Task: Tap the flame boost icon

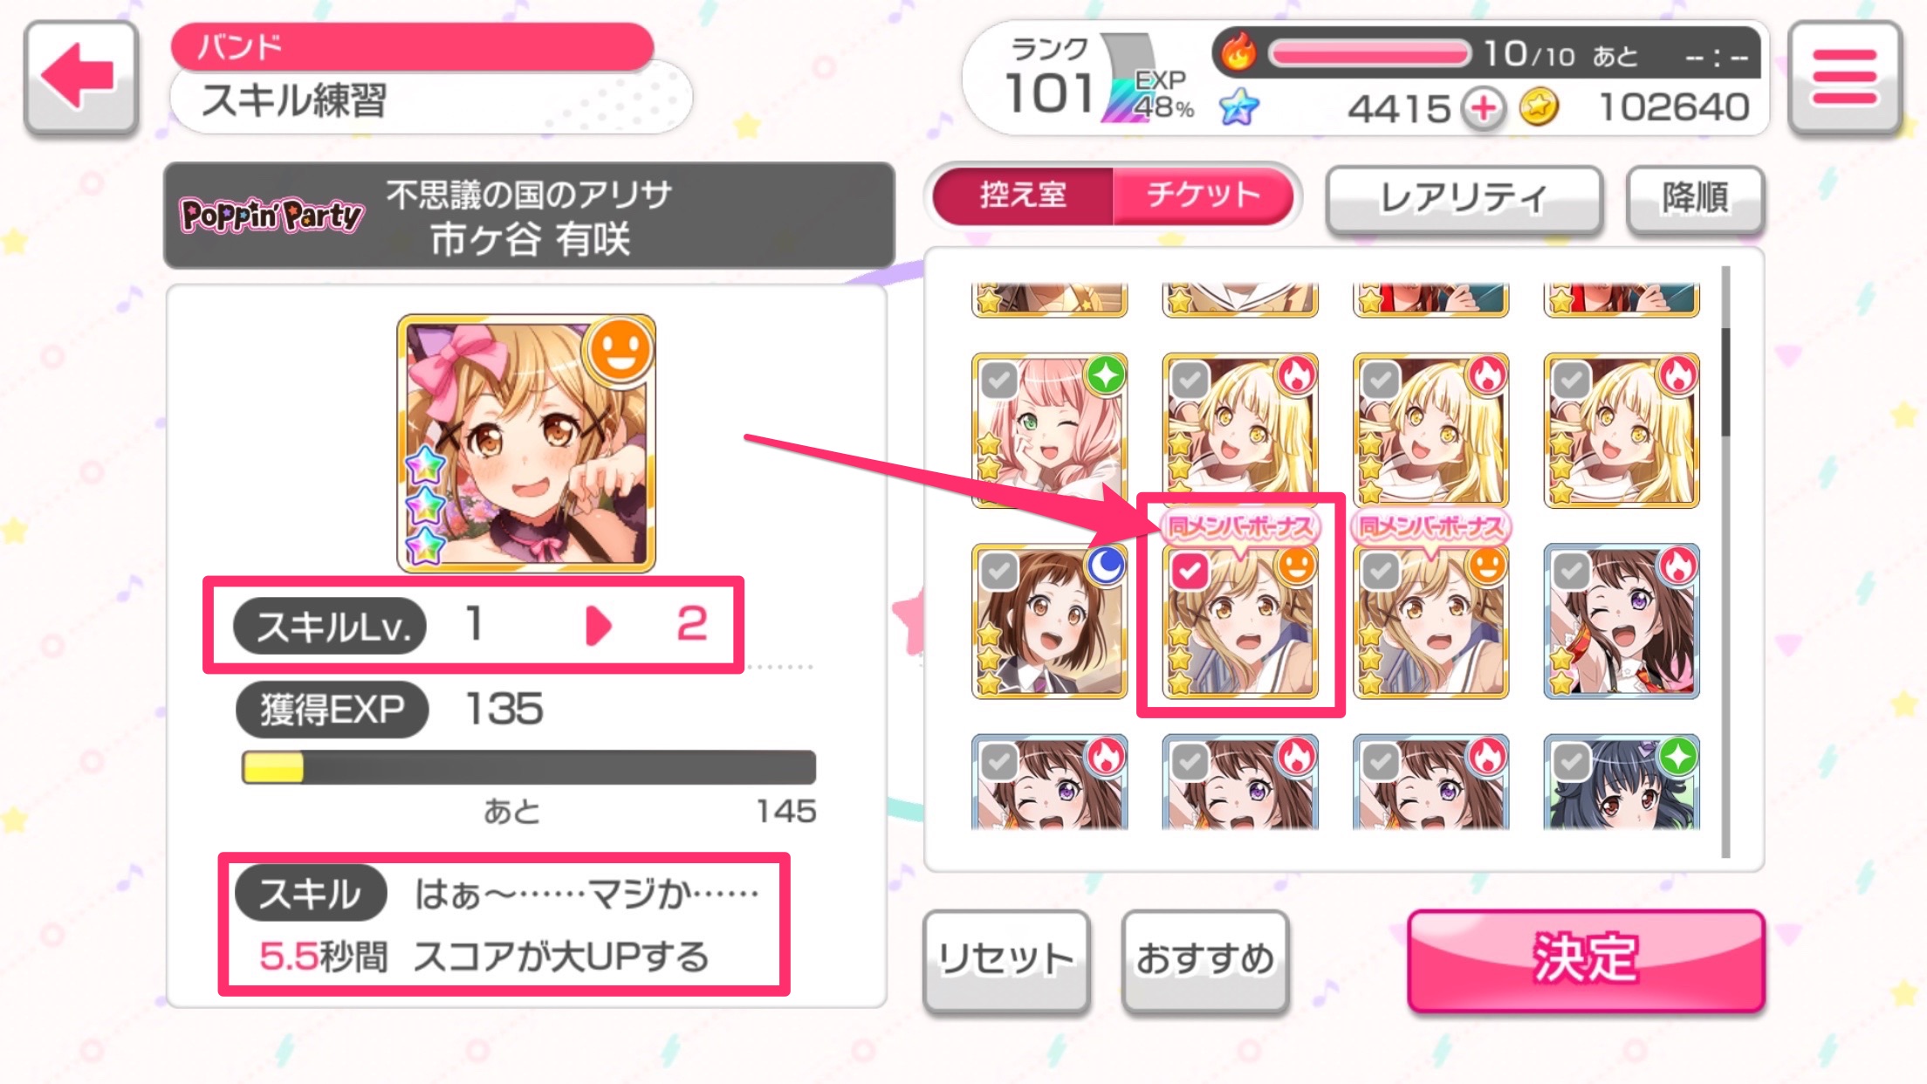Action: point(1238,52)
